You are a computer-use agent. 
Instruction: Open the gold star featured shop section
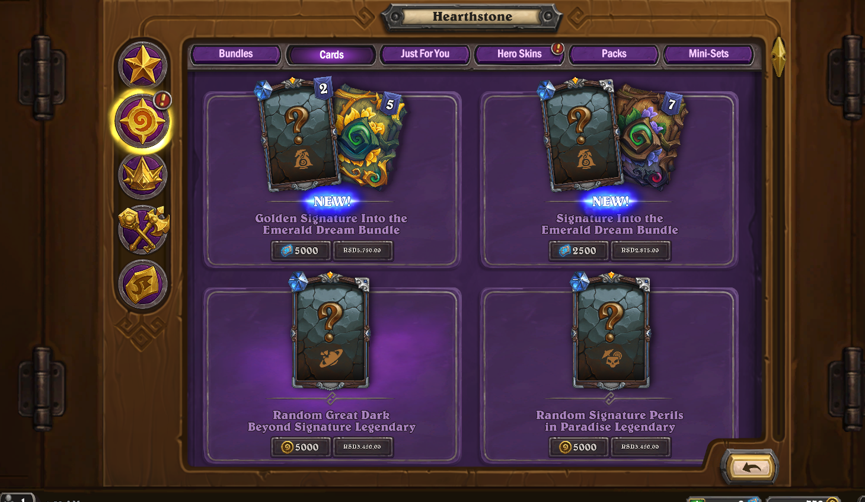[x=142, y=65]
